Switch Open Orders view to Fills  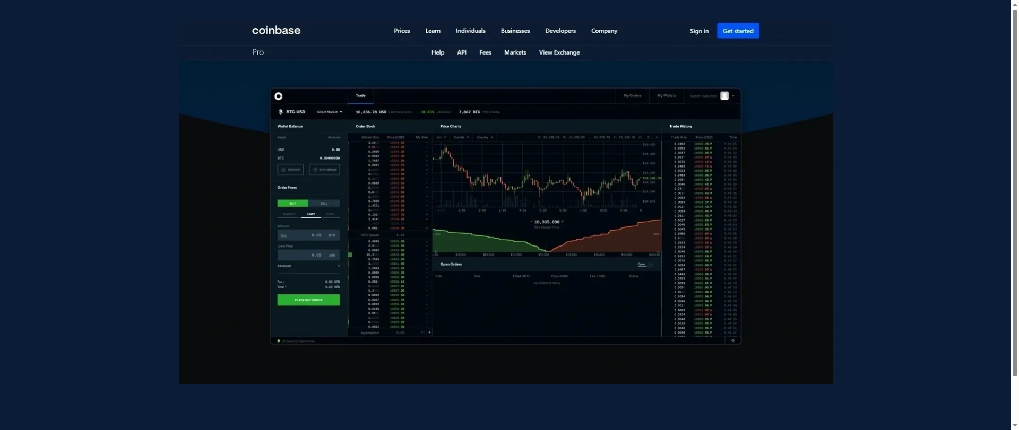click(651, 264)
